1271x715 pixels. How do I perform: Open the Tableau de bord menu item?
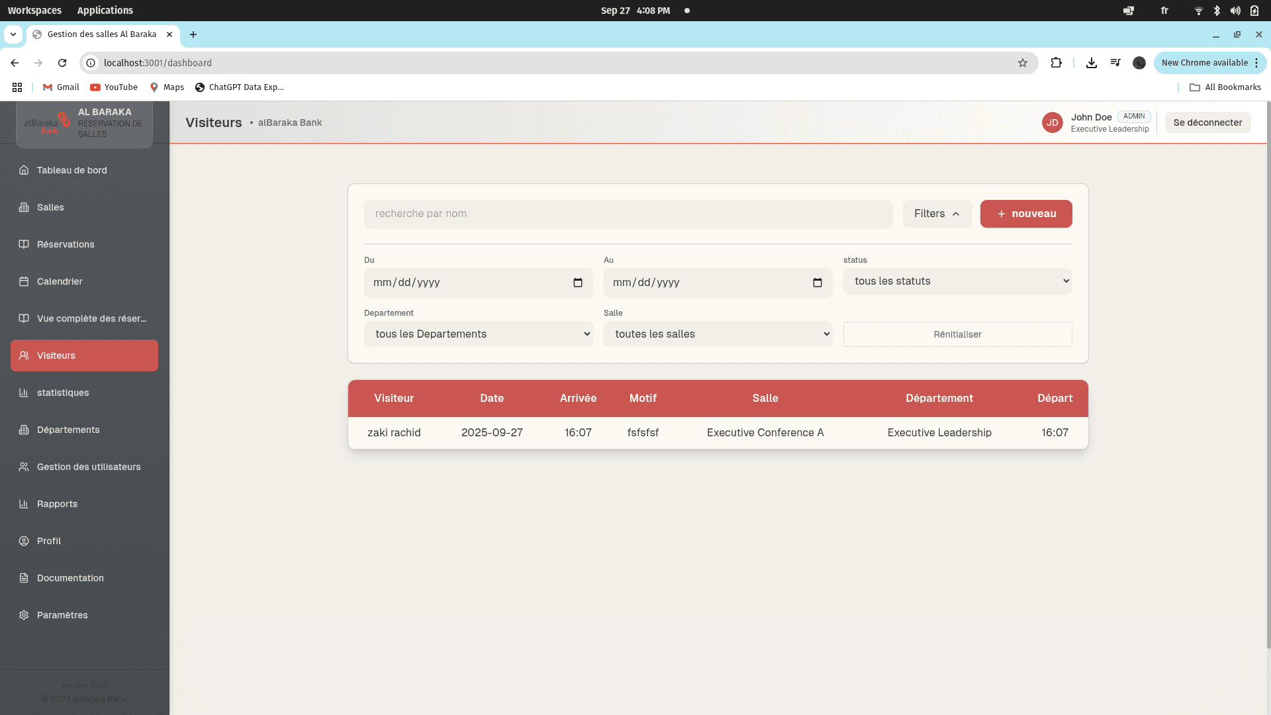coord(84,170)
